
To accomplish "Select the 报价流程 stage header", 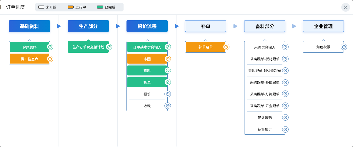I will (147, 26).
